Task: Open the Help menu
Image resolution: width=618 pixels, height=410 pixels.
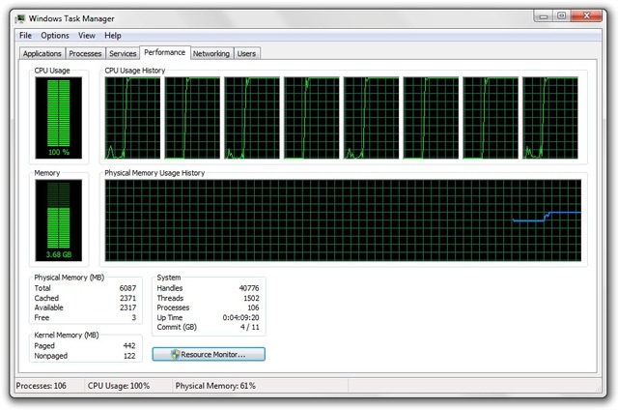Action: pos(113,36)
